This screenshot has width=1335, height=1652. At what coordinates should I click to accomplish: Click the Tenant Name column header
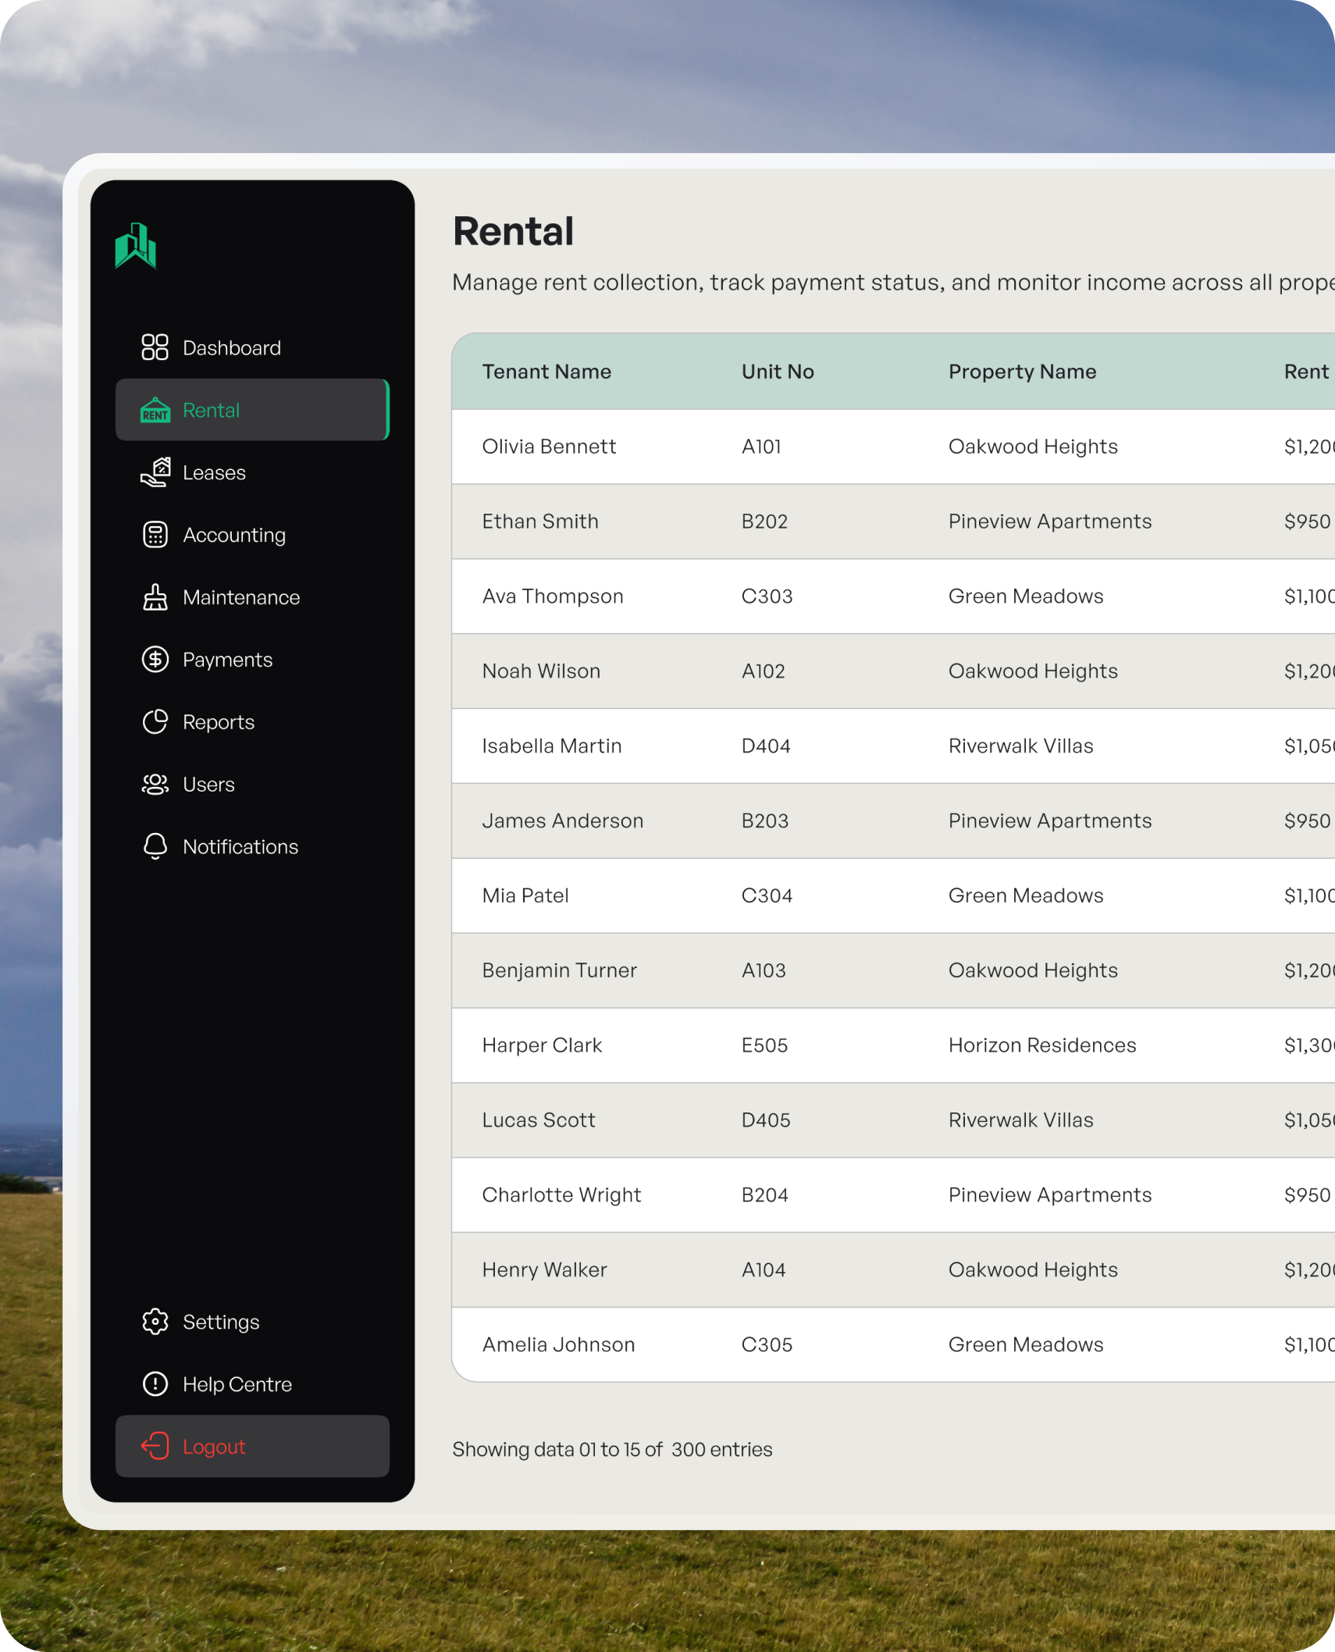click(x=546, y=372)
